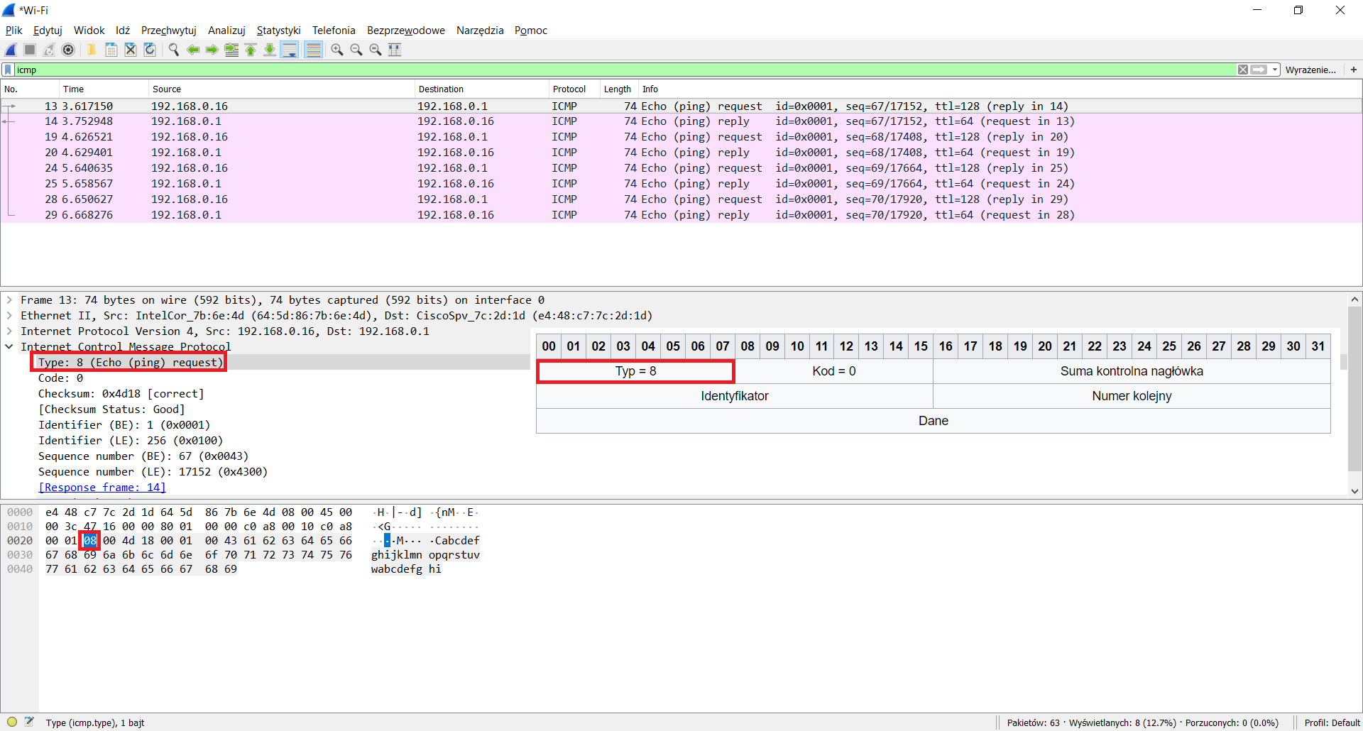This screenshot has height=731, width=1363.
Task: Sort packets by Length column
Action: coord(618,89)
